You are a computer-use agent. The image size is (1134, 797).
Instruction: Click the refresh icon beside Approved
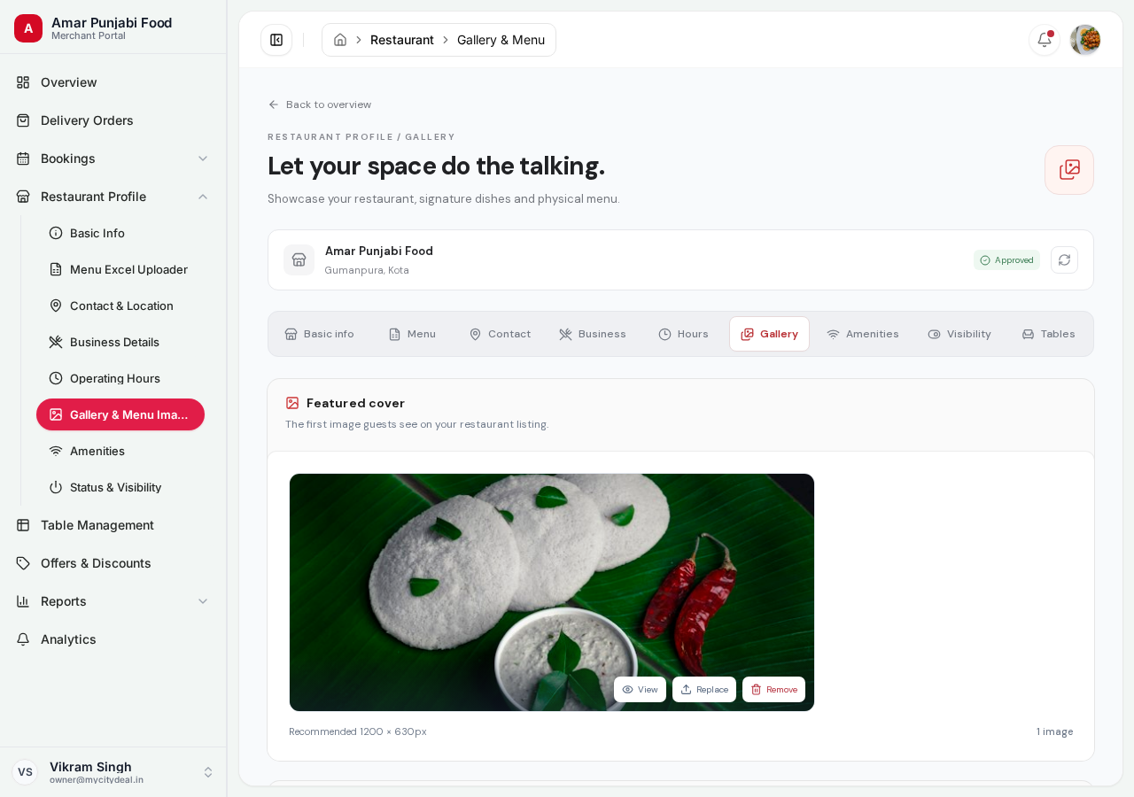tap(1064, 259)
